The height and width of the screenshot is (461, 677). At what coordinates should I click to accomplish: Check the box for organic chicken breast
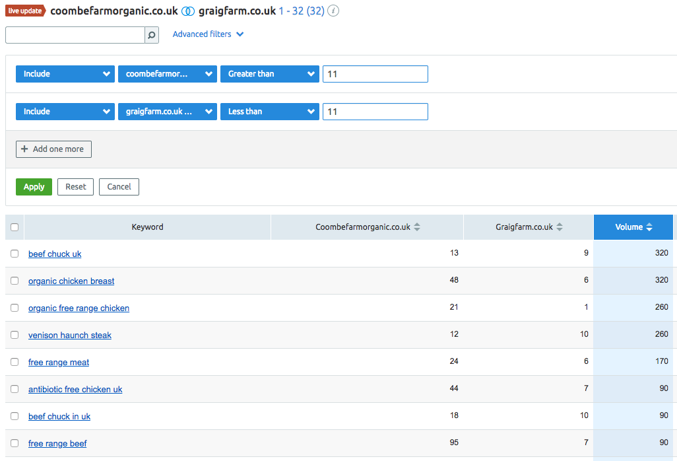pyautogui.click(x=15, y=281)
